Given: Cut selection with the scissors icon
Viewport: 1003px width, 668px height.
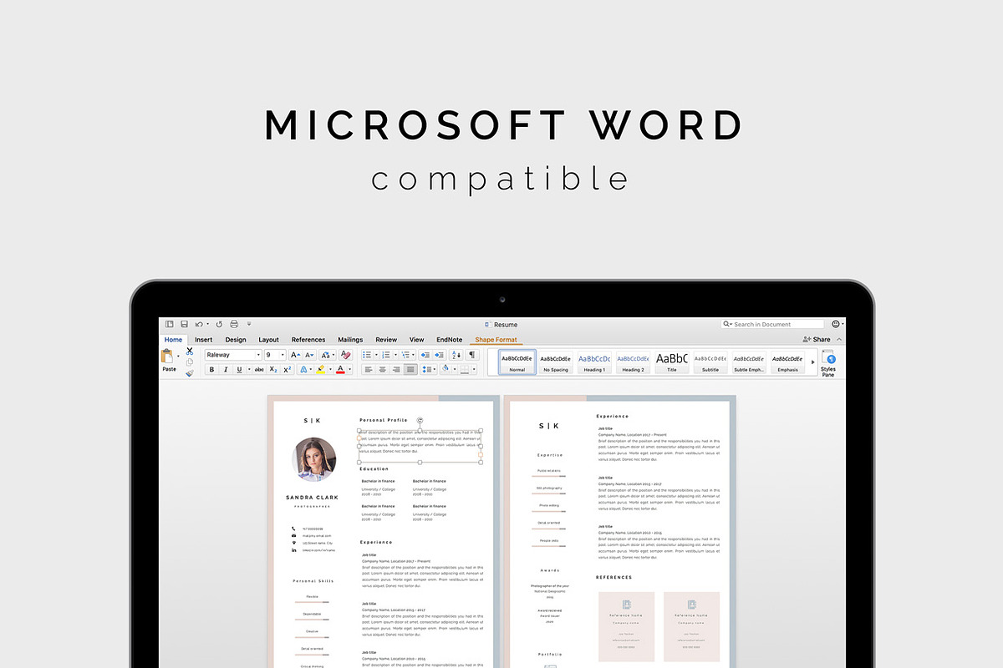Looking at the screenshot, I should 190,352.
